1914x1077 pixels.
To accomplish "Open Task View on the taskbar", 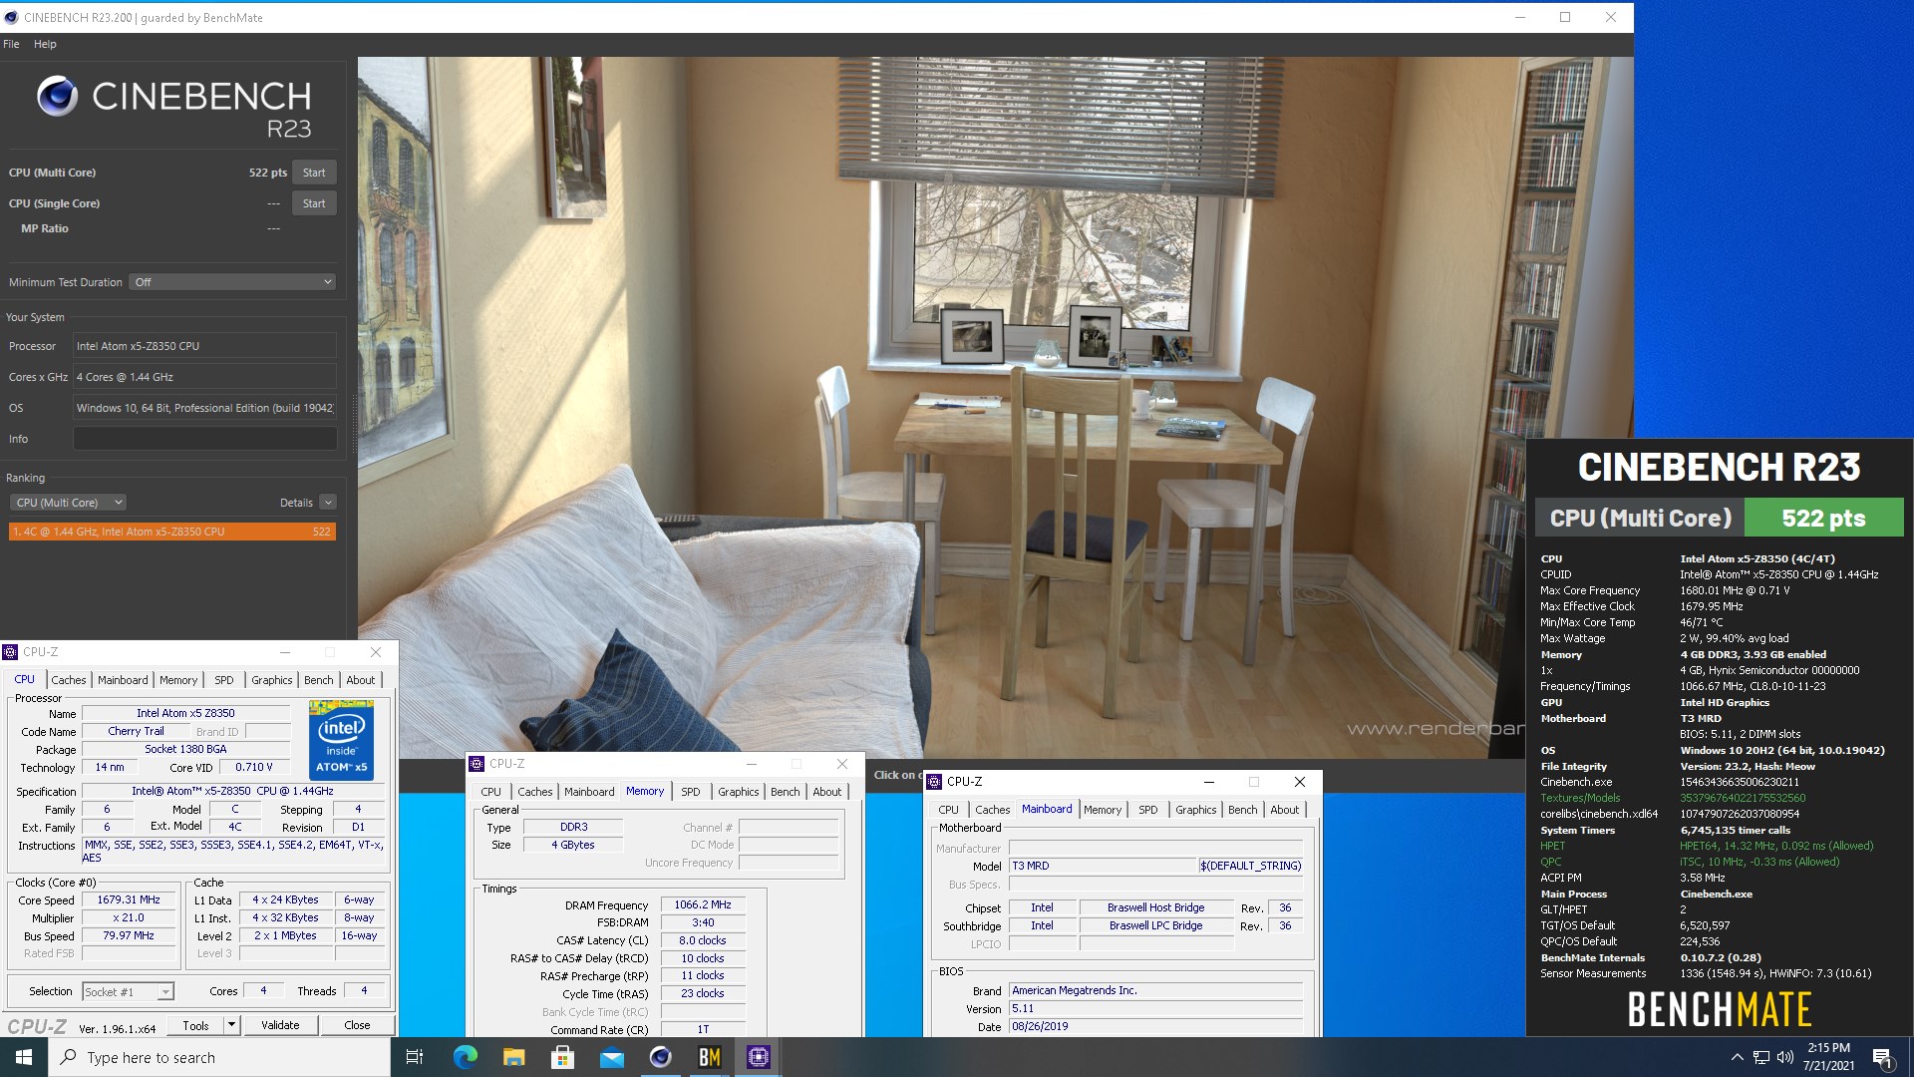I will 415,1057.
